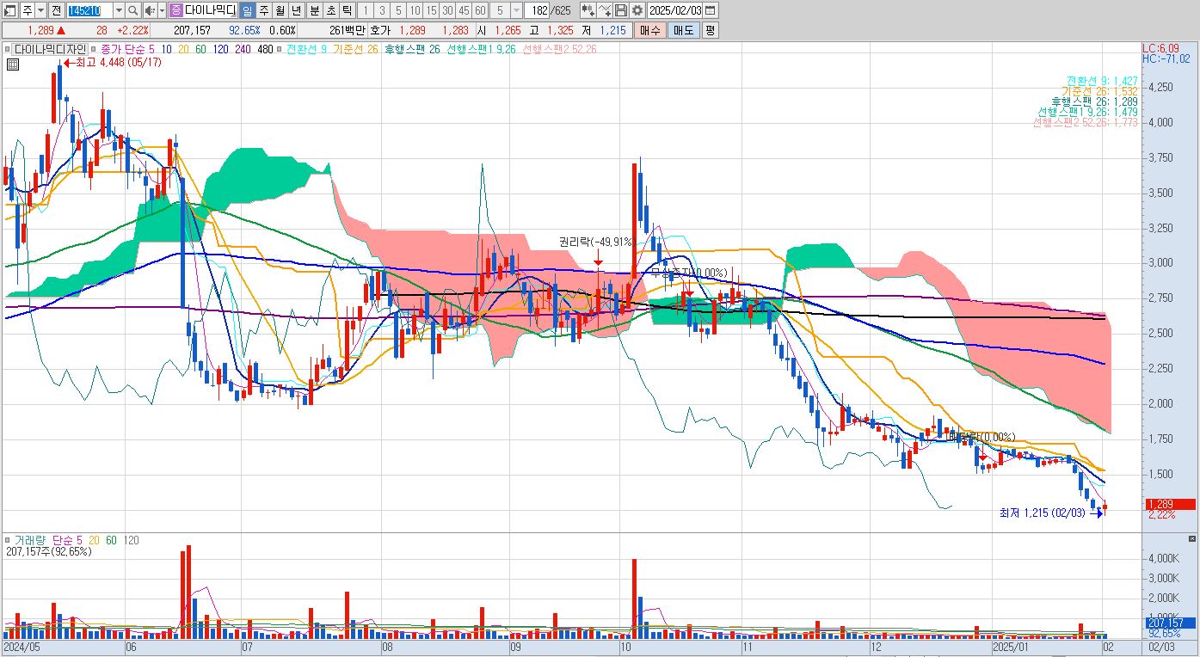Select the 틱 tick chart tab

click(x=347, y=10)
